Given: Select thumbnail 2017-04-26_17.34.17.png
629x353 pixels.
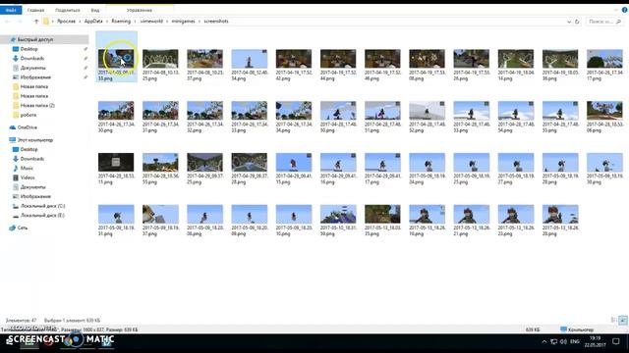Looking at the screenshot, I should click(x=604, y=59).
